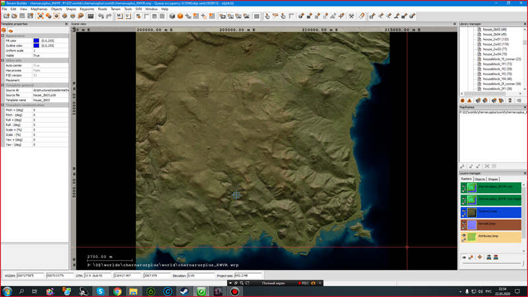Screen dimensions: 528x297
Task: Open the Terrain menu
Action: (115, 9)
